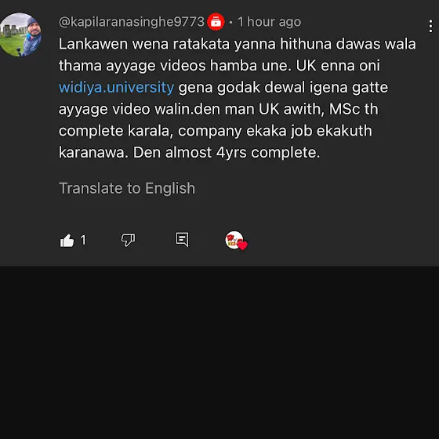Image resolution: width=439 pixels, height=439 pixels.
Task: Click the red membership badge beside username
Action: [x=216, y=22]
